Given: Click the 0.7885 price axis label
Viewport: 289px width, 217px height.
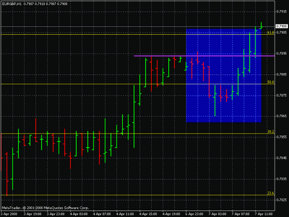Looking at the screenshot, I should pyautogui.click(x=282, y=74).
